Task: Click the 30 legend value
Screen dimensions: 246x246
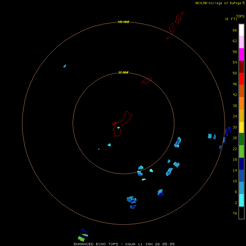Action: tap(235, 127)
